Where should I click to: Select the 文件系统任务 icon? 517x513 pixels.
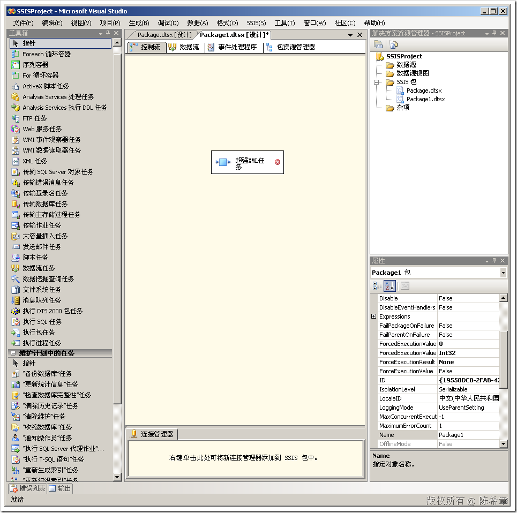coord(15,289)
